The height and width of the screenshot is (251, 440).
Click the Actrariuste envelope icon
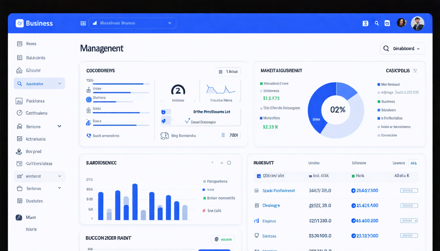(20, 139)
